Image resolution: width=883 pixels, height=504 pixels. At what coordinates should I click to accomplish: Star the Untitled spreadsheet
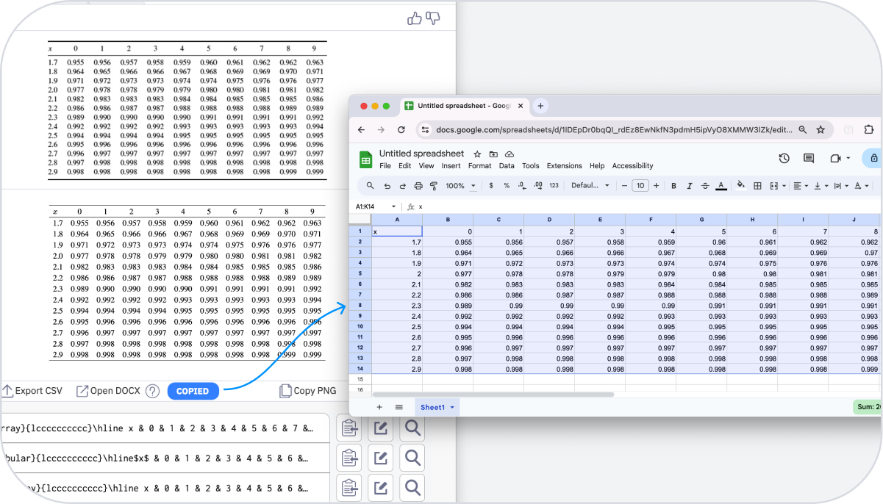[477, 154]
